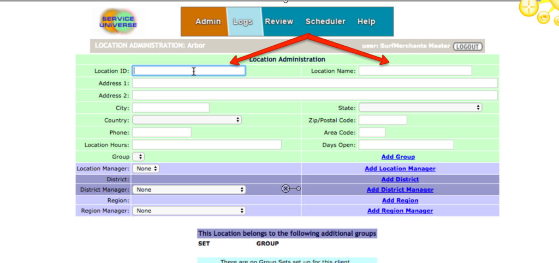Click the Address 1 input
The width and height of the screenshot is (559, 263).
click(x=315, y=83)
